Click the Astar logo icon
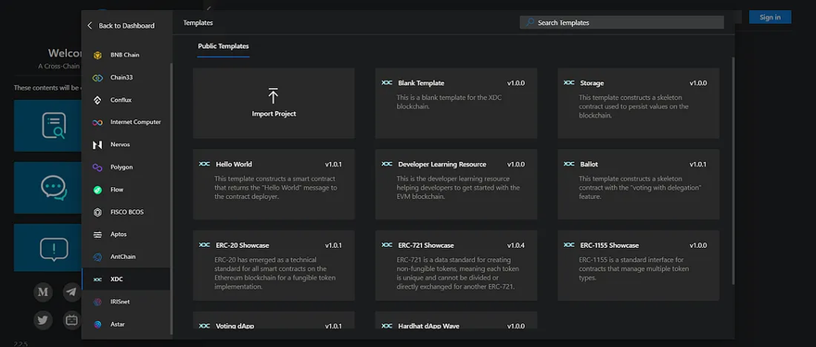 point(97,324)
